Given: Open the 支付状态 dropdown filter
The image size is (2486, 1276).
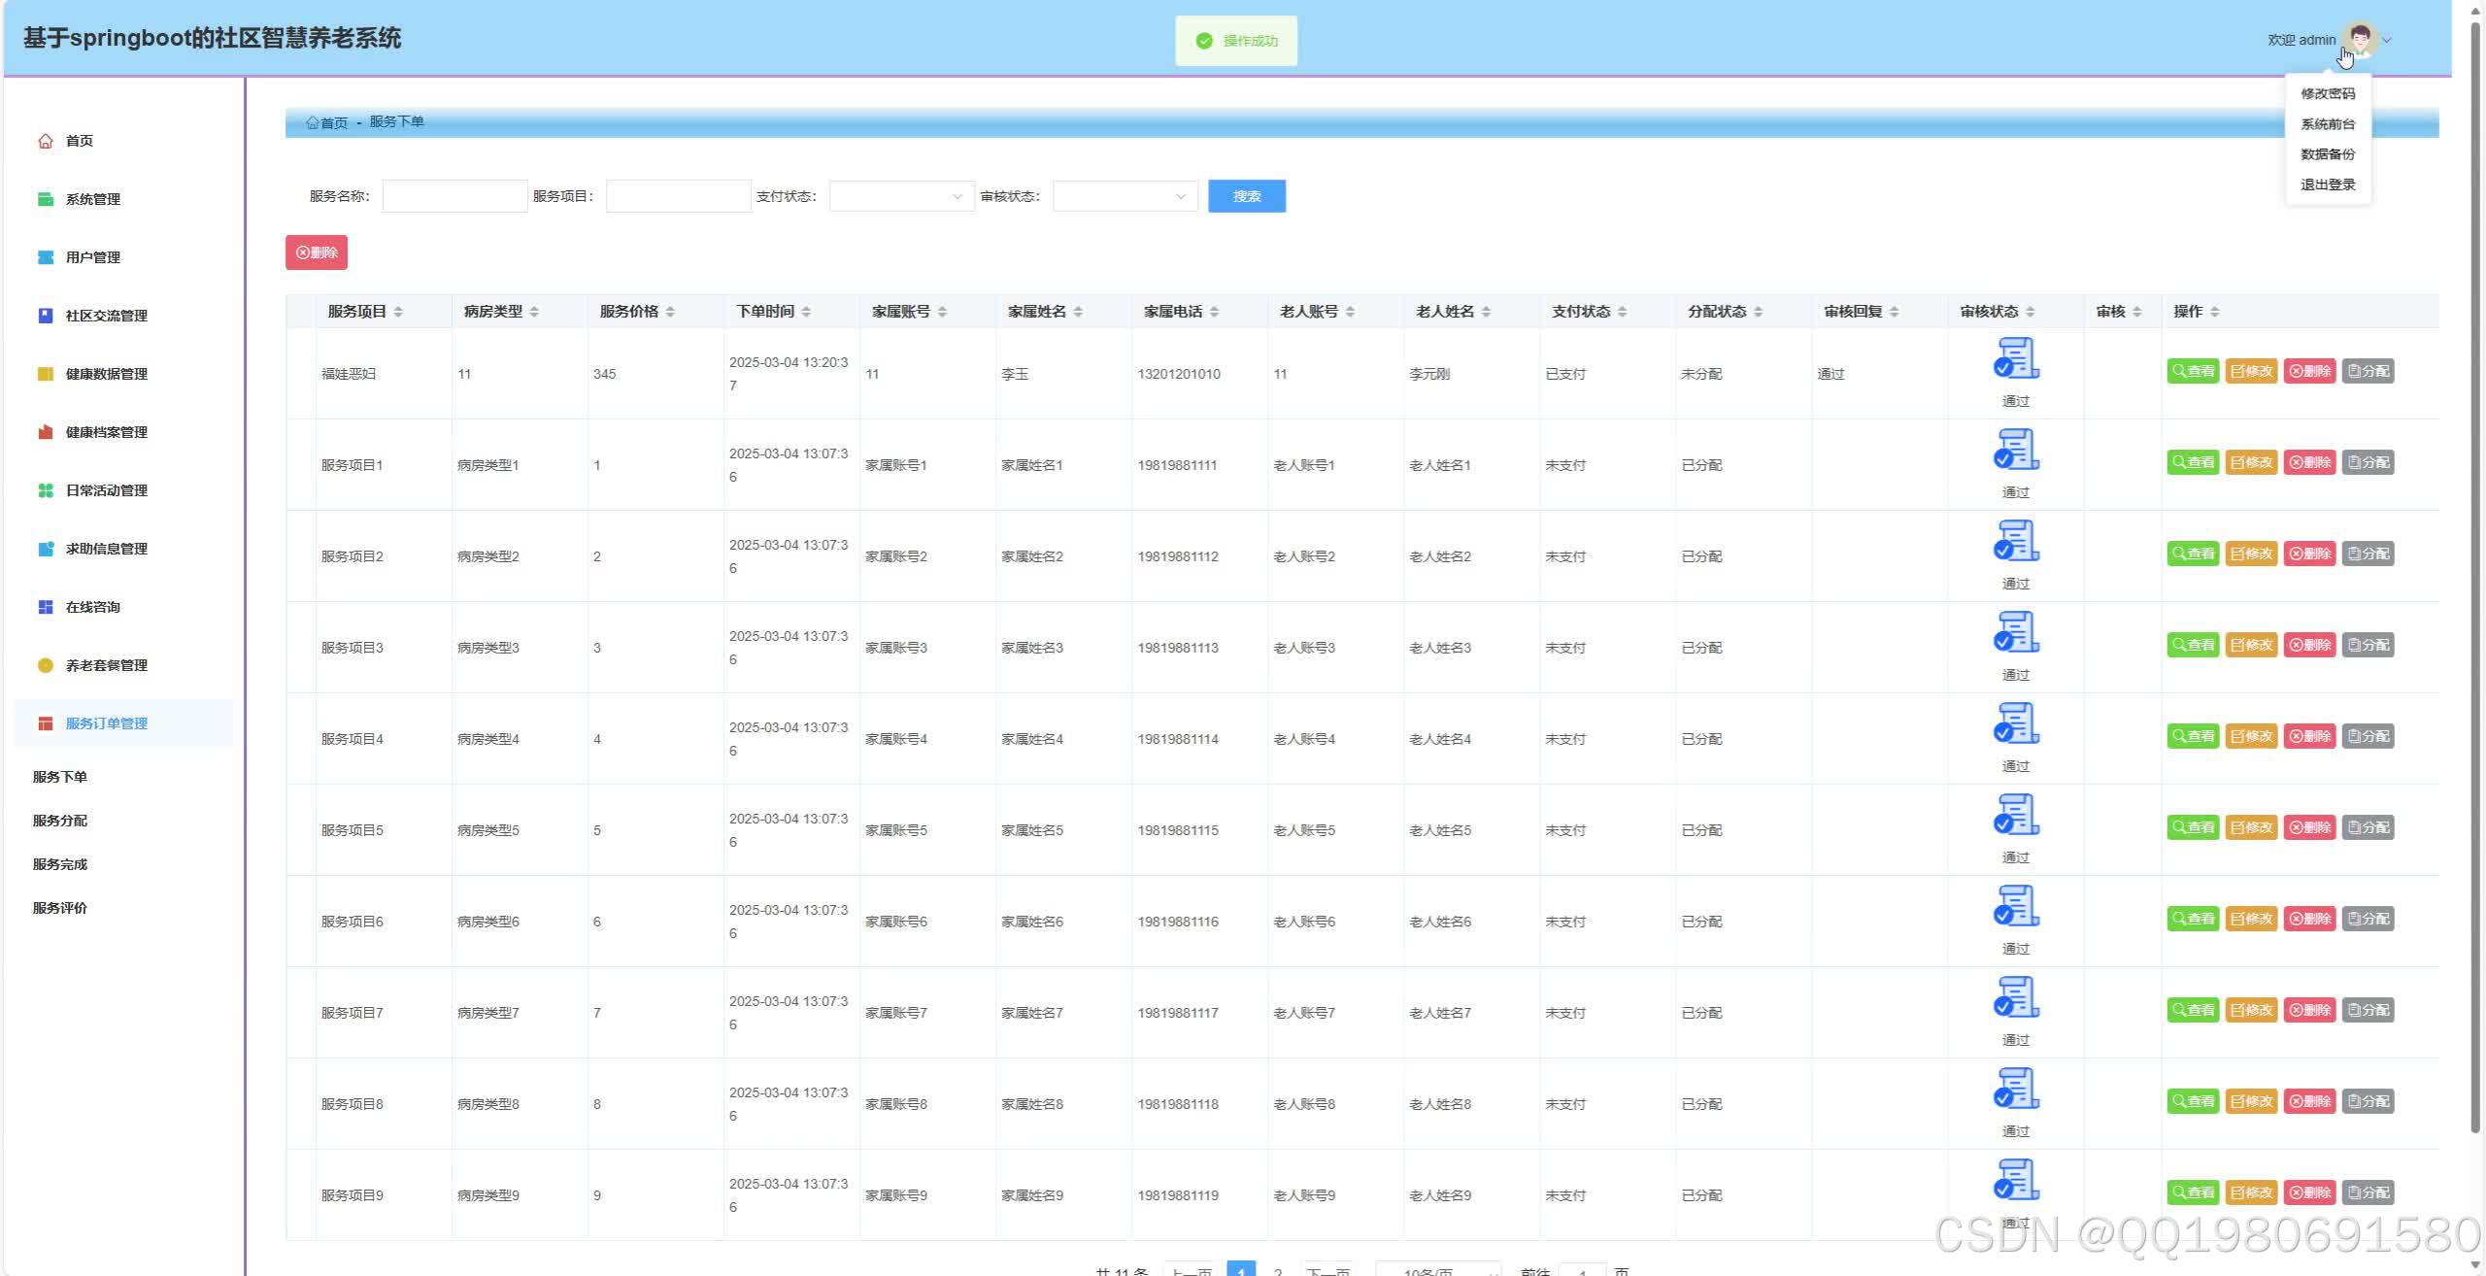Looking at the screenshot, I should [x=900, y=196].
